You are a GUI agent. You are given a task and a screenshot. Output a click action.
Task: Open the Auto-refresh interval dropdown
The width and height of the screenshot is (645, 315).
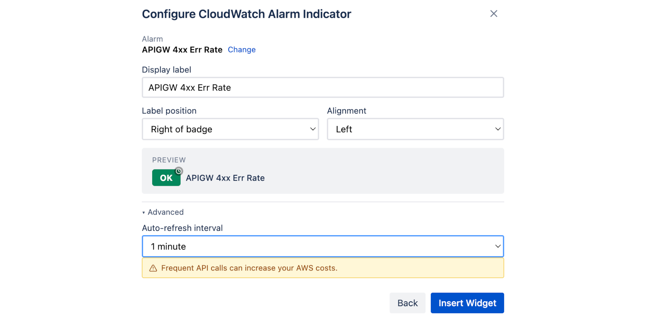coord(322,246)
